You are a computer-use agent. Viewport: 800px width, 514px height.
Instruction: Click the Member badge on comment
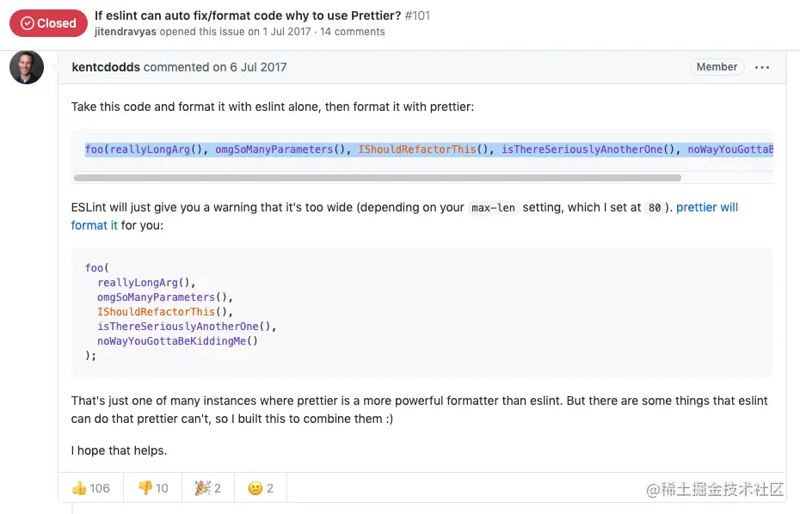[717, 67]
